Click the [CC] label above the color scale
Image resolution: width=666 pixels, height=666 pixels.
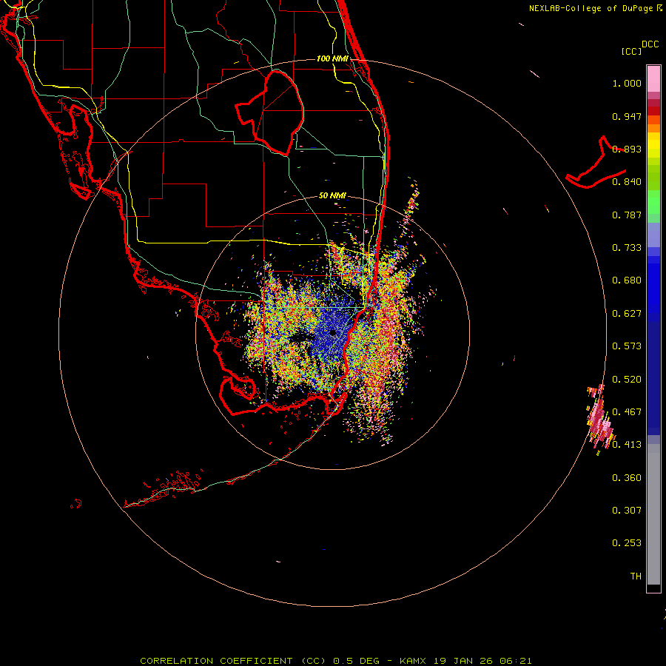pos(632,51)
